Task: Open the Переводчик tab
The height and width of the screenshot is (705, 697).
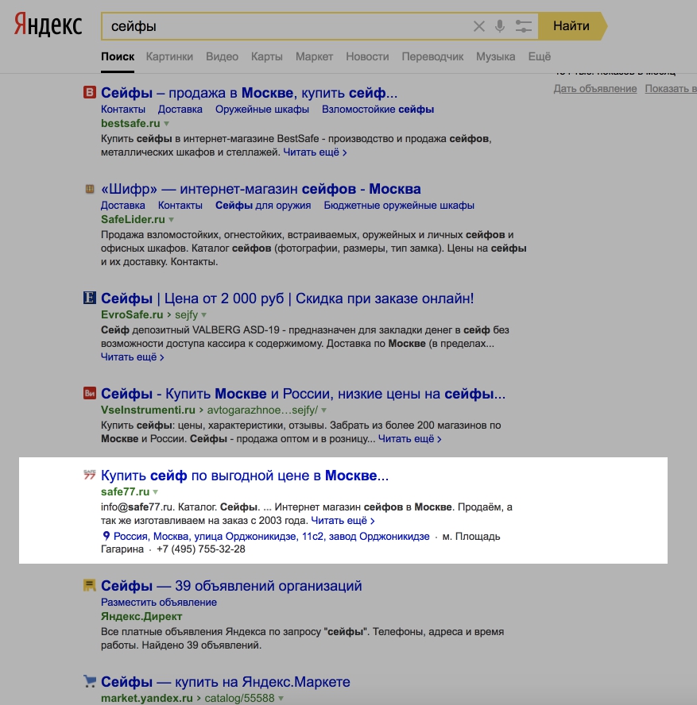Action: point(432,56)
